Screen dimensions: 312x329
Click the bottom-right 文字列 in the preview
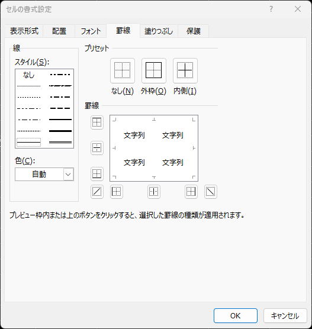[x=173, y=162]
